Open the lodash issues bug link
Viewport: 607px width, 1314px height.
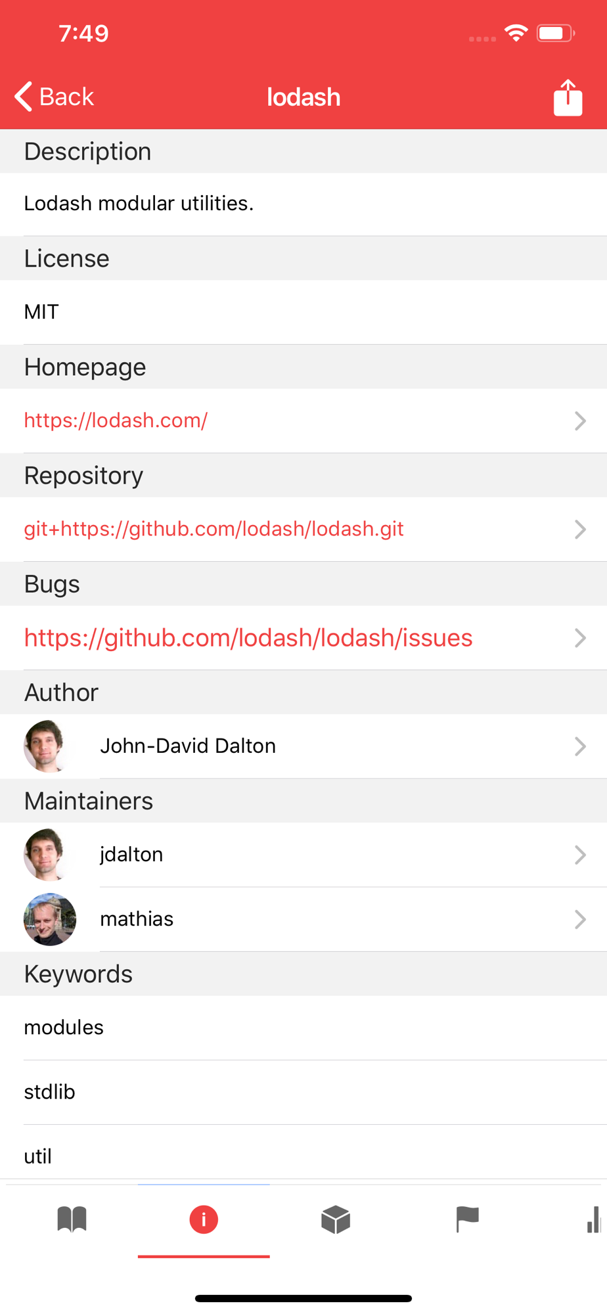pyautogui.click(x=248, y=638)
